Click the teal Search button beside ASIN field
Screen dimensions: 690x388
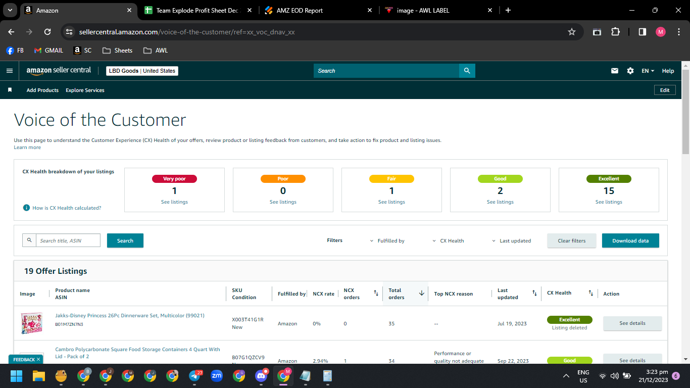[x=125, y=240]
